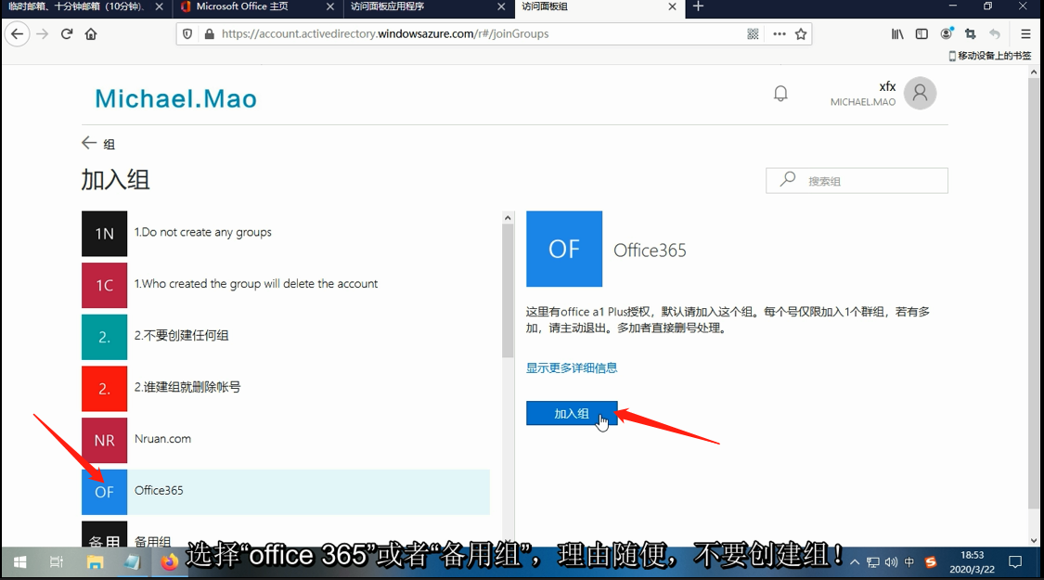Toggle the sidebar view icon
The height and width of the screenshot is (580, 1044).
tap(922, 34)
